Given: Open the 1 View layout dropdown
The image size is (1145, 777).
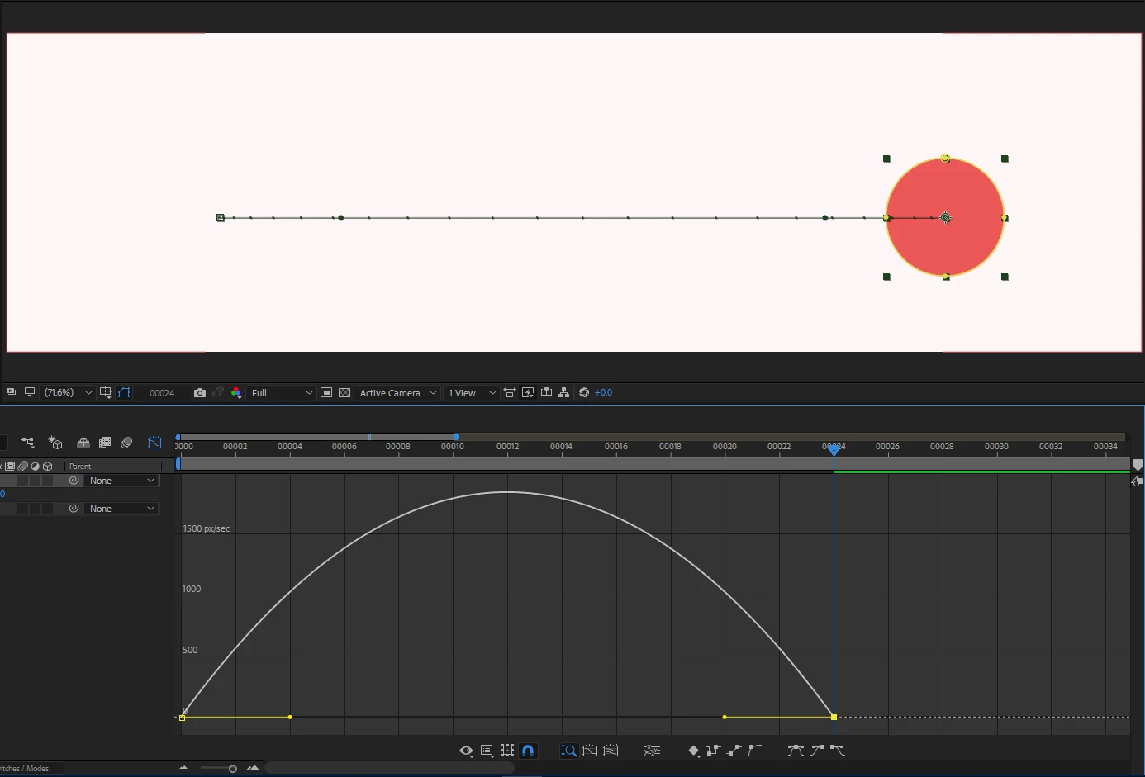Looking at the screenshot, I should (x=472, y=392).
